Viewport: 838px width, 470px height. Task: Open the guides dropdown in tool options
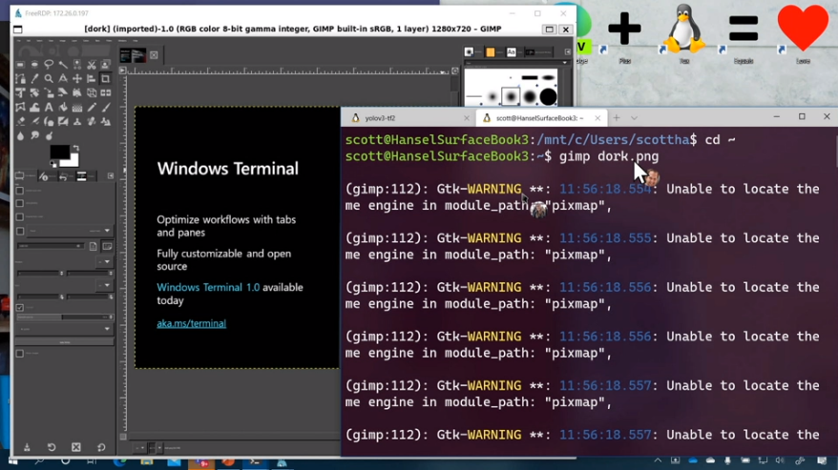coord(64,329)
